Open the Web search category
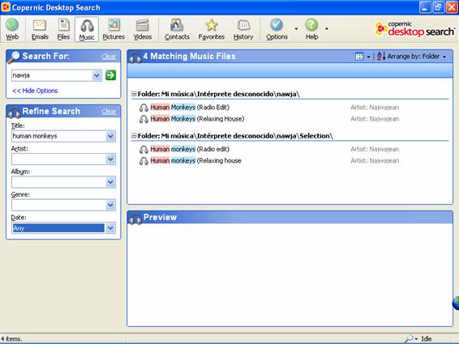The height and width of the screenshot is (344, 459). pyautogui.click(x=12, y=29)
